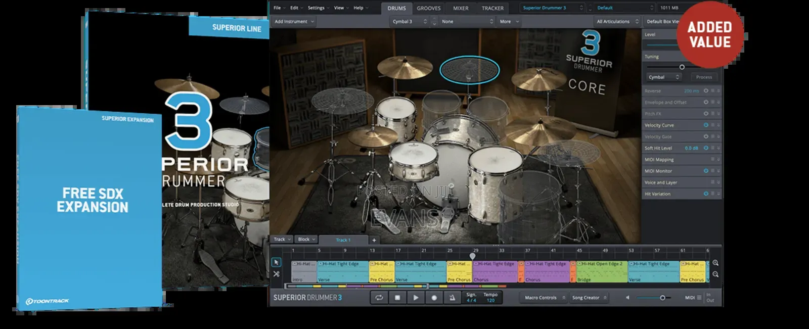Screen dimensions: 809x329
Task: Open the View menu
Action: pos(341,8)
